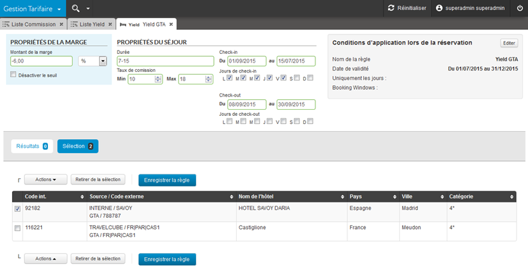The width and height of the screenshot is (528, 271).
Task: Tick the checkbox for row 116221
Action: pos(17,228)
